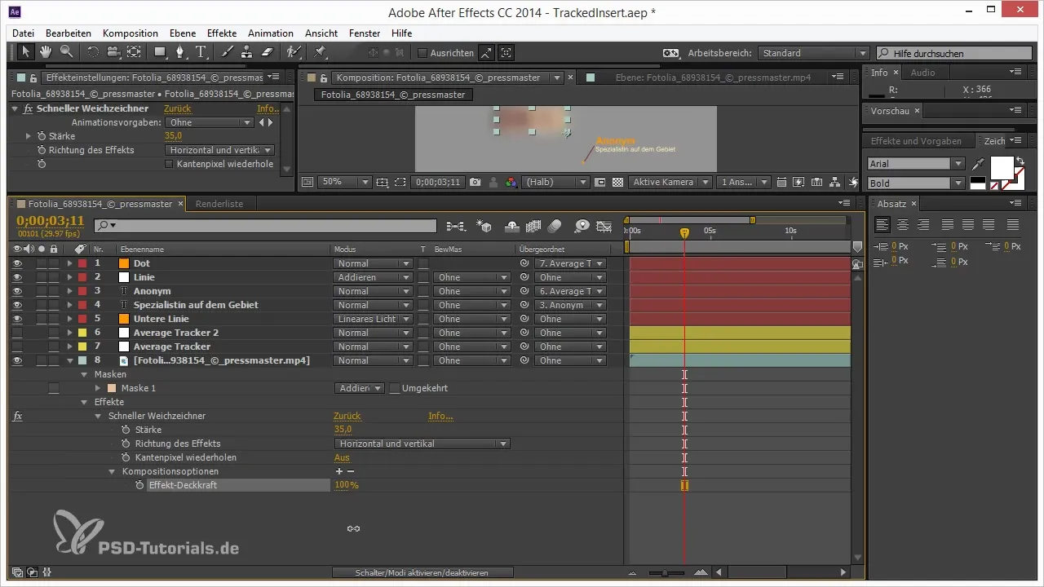
Task: Toggle the transparency grid icon
Action: pos(618,182)
